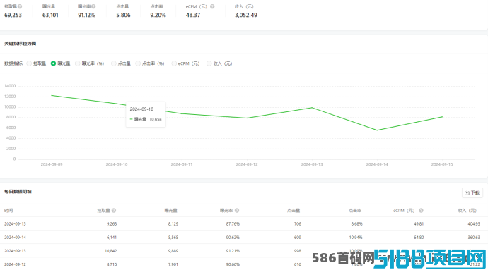
Task: Click the summary 拉取量 value 69,253
Action: 13,15
